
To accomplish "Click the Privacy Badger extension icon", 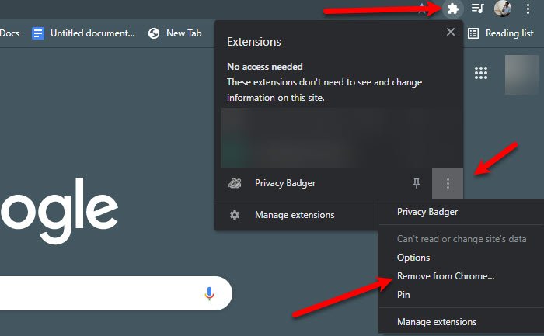I will [235, 183].
